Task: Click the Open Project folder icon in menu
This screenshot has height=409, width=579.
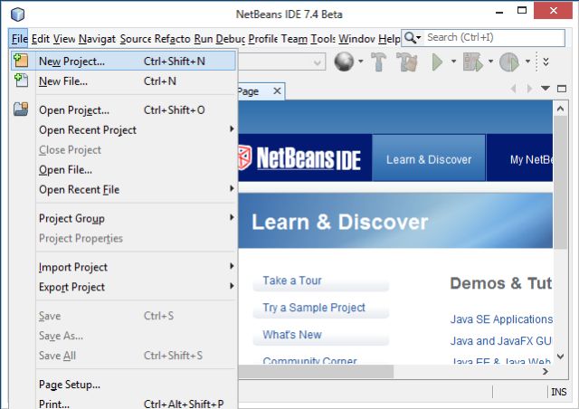Action: [x=21, y=109]
